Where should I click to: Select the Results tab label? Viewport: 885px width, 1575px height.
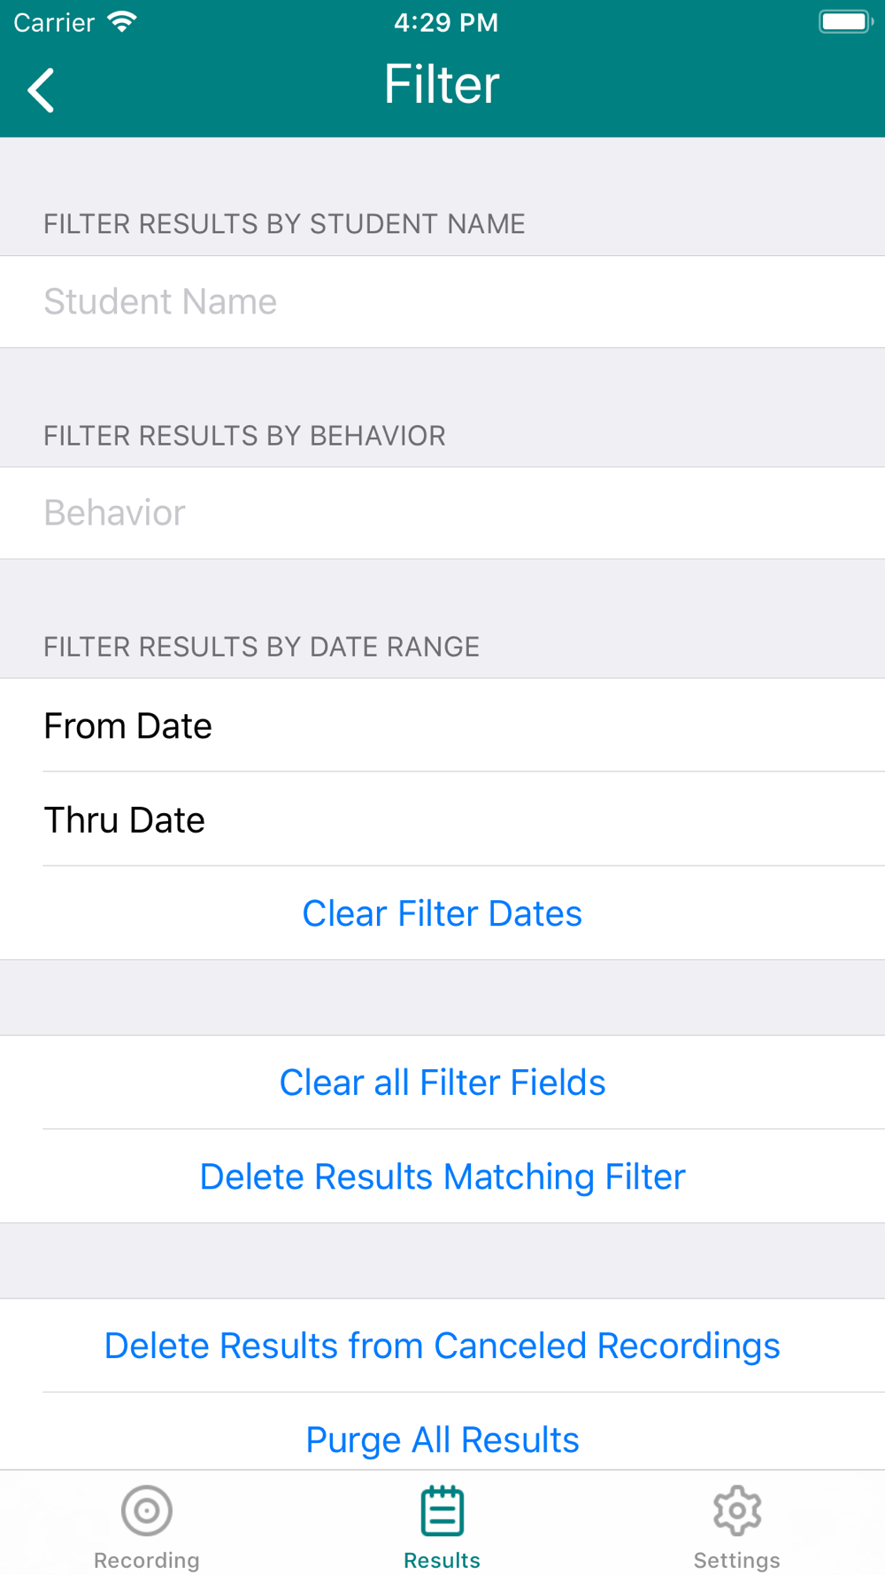(x=442, y=1560)
